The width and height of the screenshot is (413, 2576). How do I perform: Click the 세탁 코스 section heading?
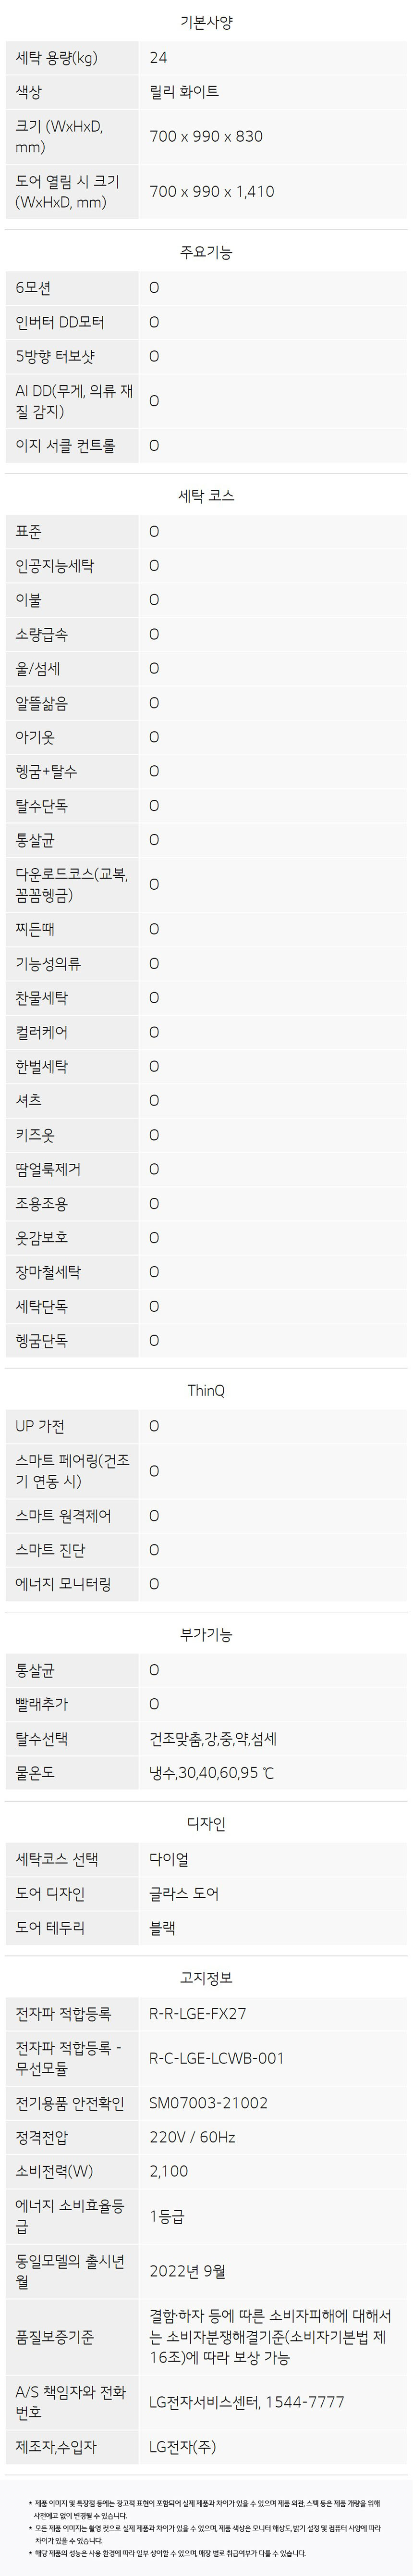[x=206, y=495]
